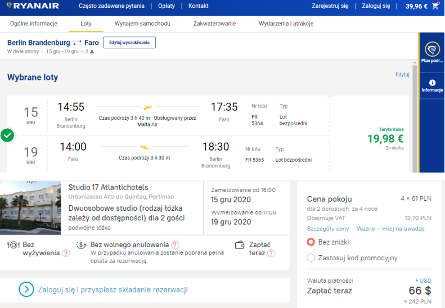Switch to the Loty tab
445x308 pixels.
point(86,24)
